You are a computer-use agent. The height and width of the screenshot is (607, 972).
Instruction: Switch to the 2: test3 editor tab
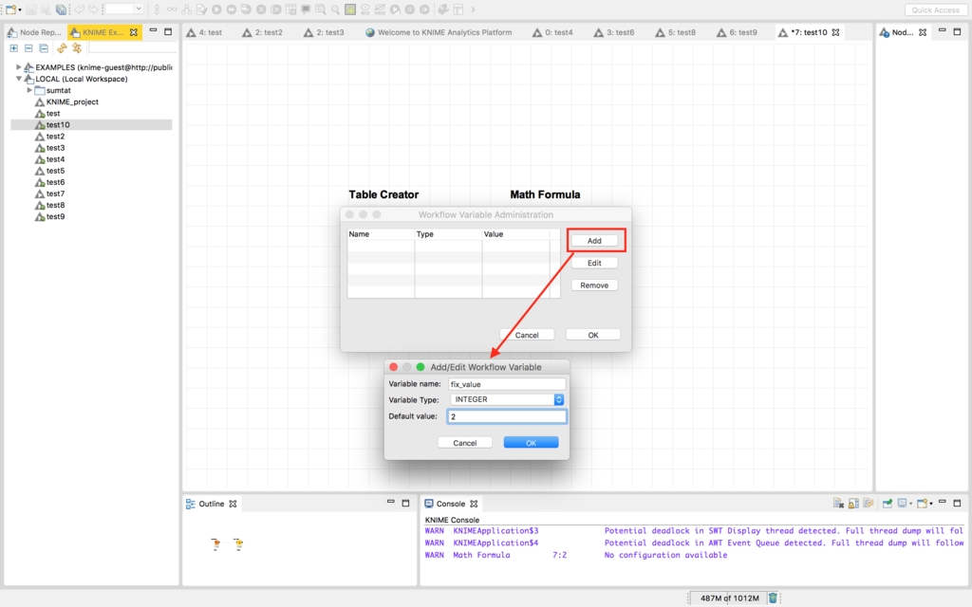(324, 32)
